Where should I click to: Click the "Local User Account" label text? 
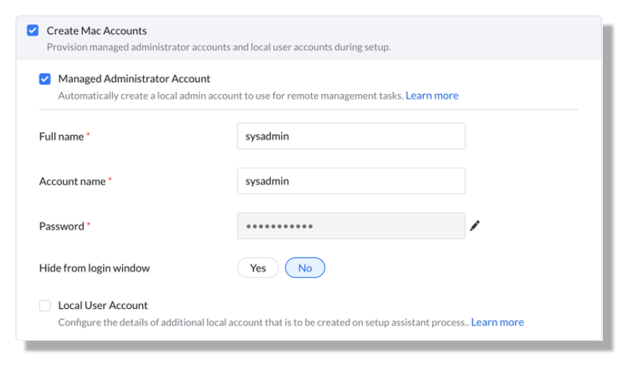pos(103,305)
